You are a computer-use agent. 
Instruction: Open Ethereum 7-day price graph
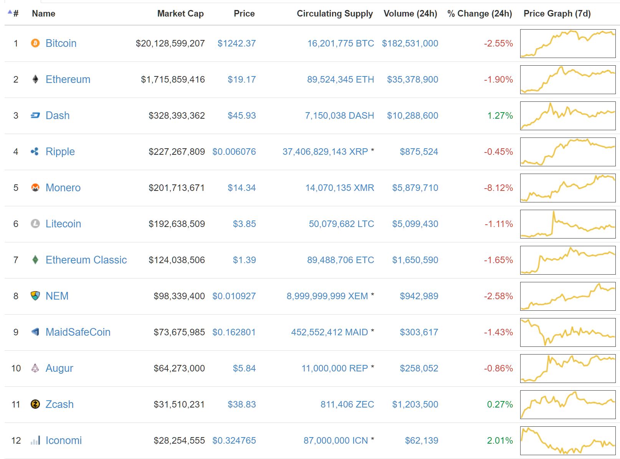[x=568, y=80]
